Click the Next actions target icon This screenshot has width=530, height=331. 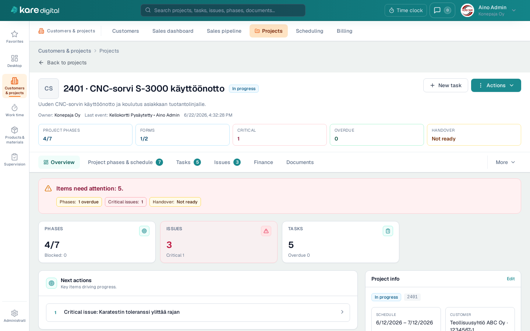[x=52, y=283]
